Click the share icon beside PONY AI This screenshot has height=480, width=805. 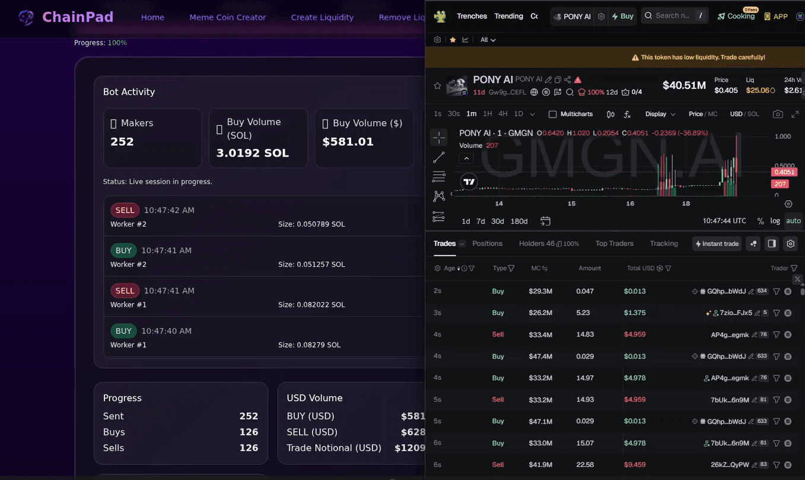click(x=568, y=80)
